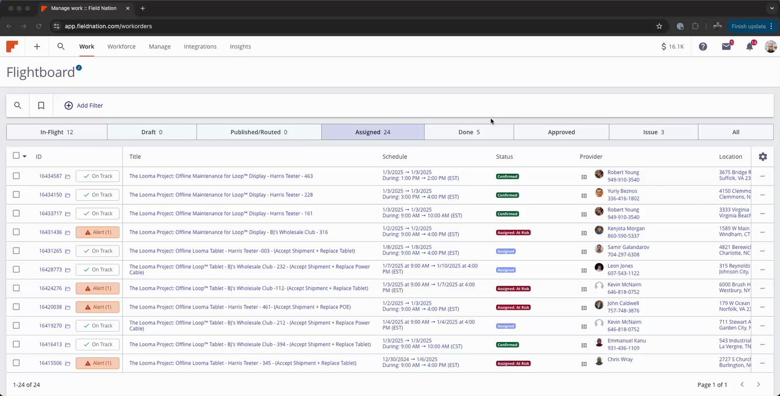Click the browser address bar

pos(353,26)
